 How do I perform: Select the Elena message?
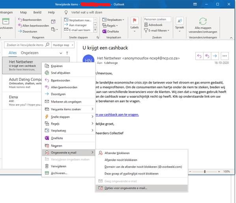tap(22, 101)
